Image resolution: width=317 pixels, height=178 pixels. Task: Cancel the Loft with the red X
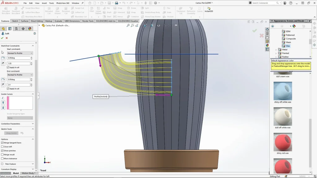tap(7, 38)
